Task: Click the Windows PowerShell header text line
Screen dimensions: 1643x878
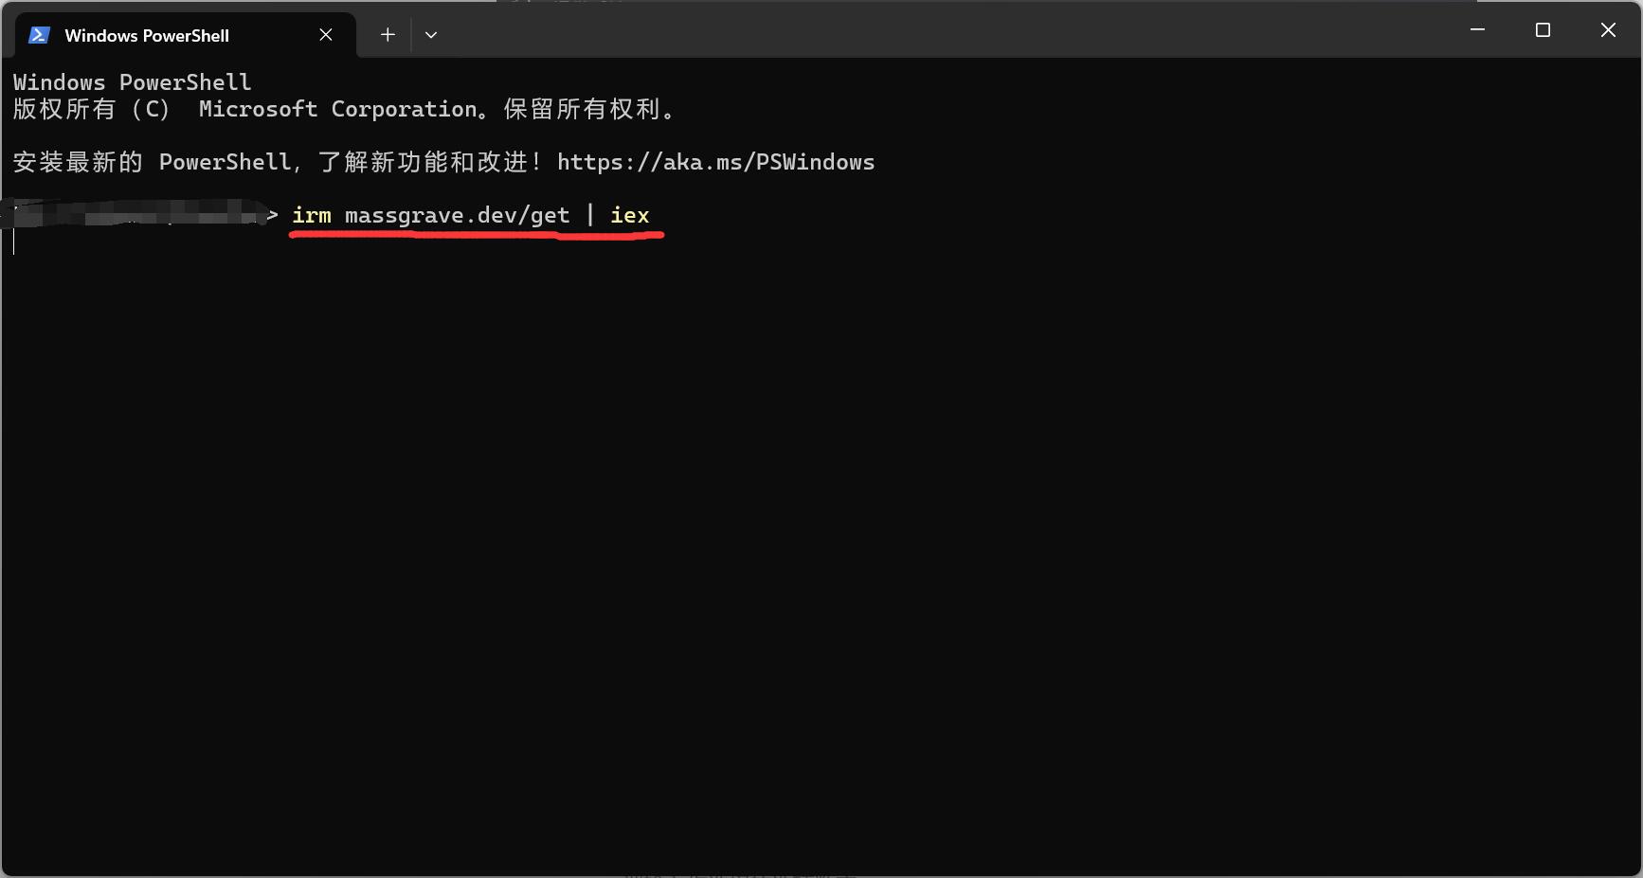Action: [133, 82]
